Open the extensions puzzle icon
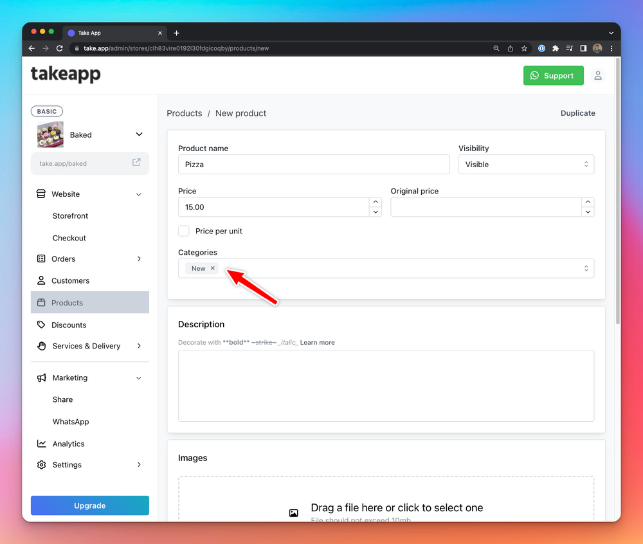Screen dimensions: 643x544 tap(556, 48)
